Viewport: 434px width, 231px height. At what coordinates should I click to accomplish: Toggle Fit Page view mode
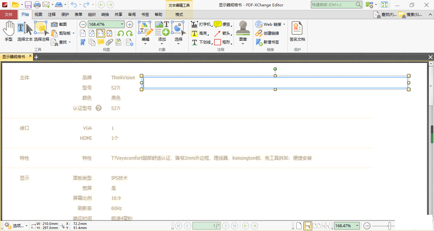pyautogui.click(x=92, y=33)
